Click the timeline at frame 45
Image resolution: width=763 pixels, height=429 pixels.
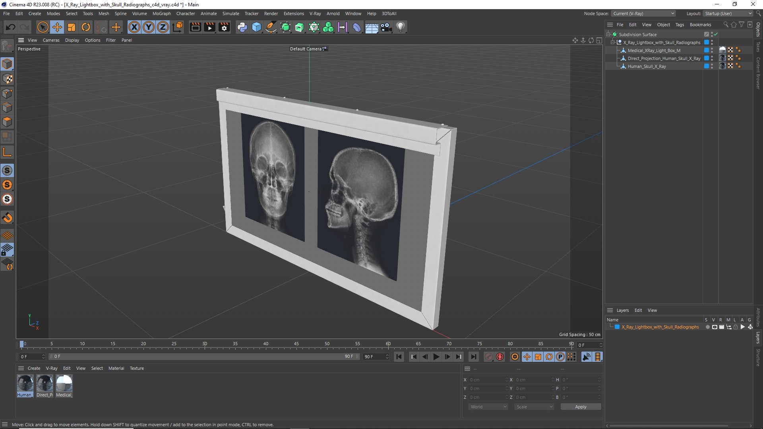(x=296, y=344)
